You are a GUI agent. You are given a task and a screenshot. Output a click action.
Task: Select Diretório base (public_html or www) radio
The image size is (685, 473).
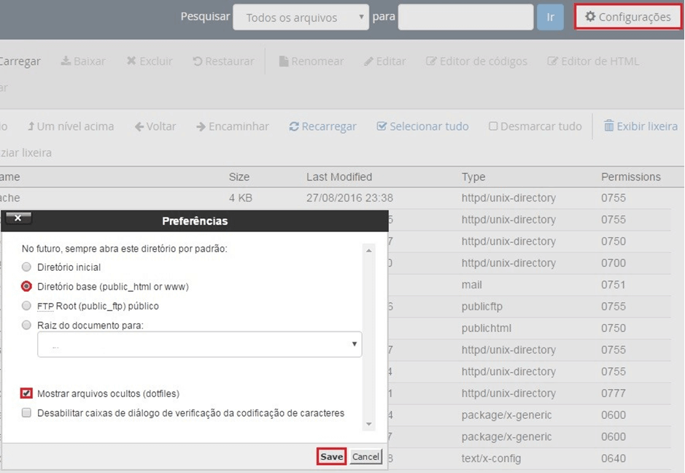coord(27,286)
